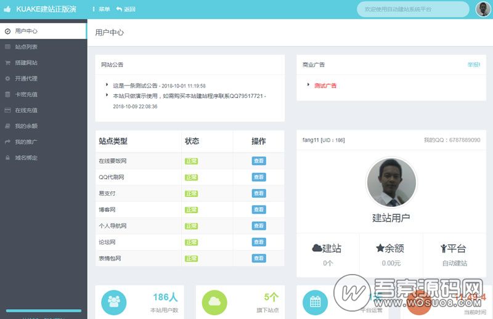The image size is (493, 319).
Task: Expand the first announcement arrow under 网站公告
Action: point(107,84)
